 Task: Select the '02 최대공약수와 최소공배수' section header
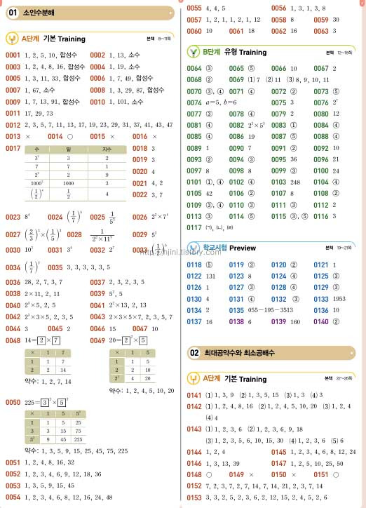(x=271, y=353)
